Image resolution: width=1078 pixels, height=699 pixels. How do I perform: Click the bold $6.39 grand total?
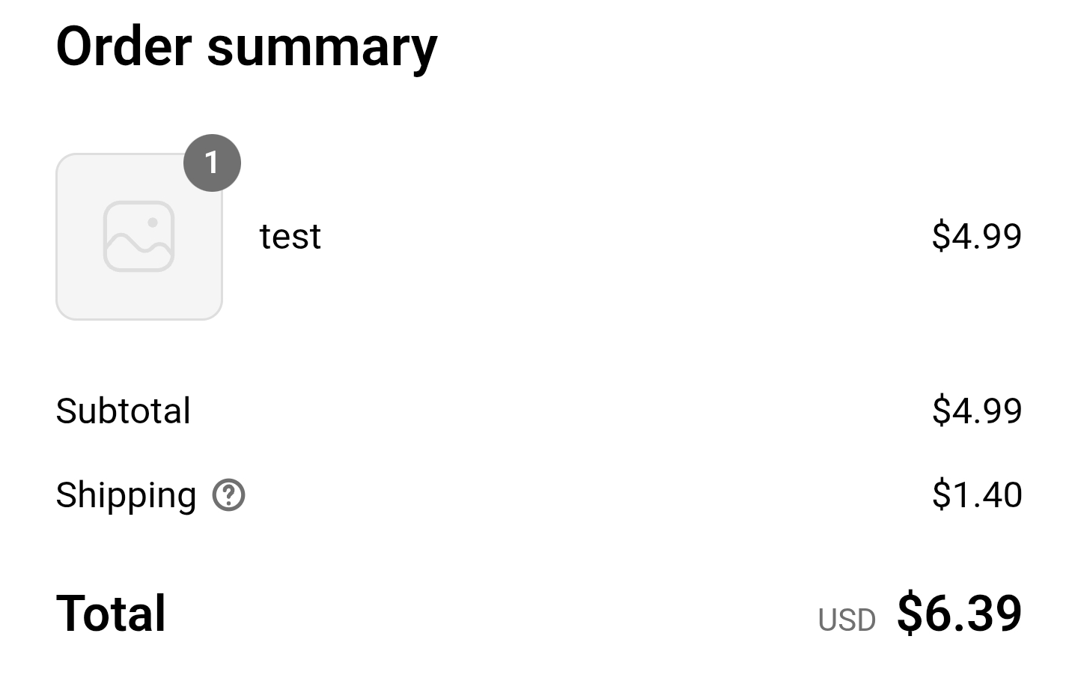(959, 613)
